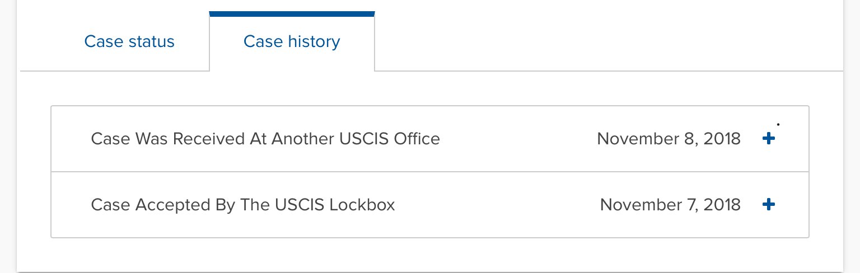Expand the November 8, 2018 entry plus icon
This screenshot has width=860, height=273.
(x=769, y=139)
